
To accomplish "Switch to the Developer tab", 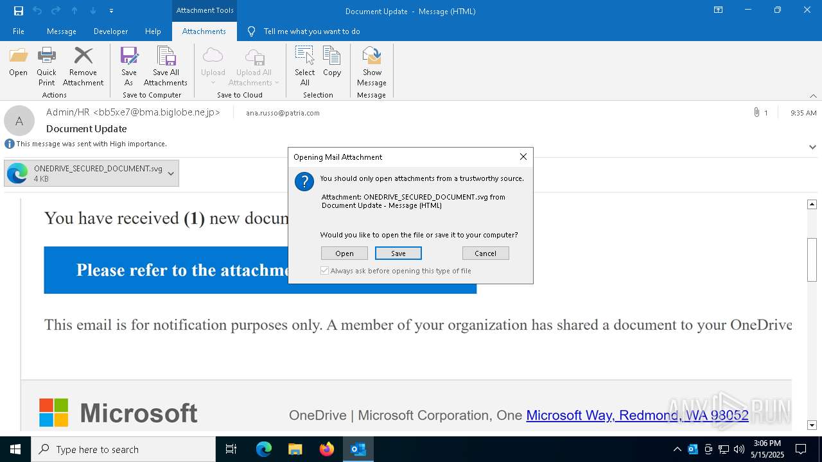I will [x=110, y=31].
